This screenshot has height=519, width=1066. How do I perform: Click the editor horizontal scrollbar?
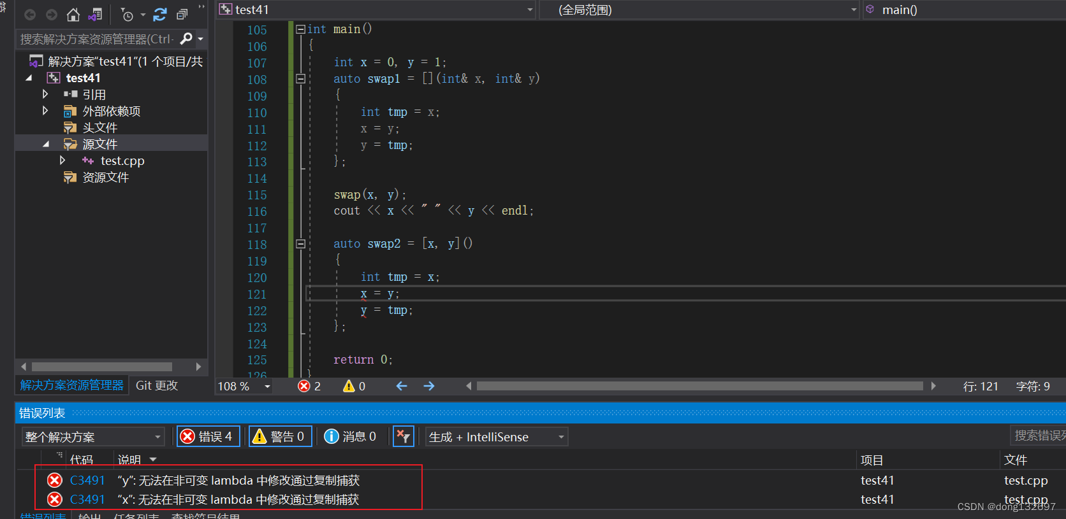(x=699, y=386)
